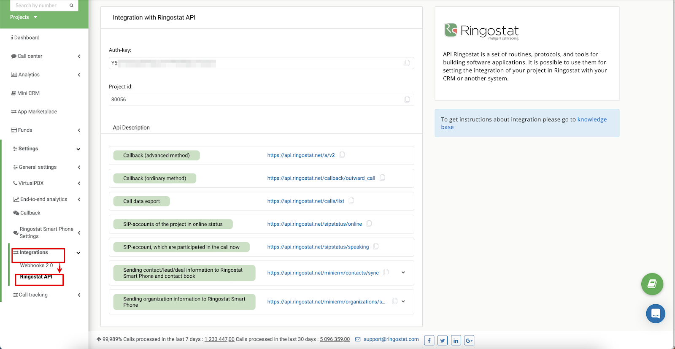Open the Projects dropdown
This screenshot has height=349, width=675.
point(24,17)
